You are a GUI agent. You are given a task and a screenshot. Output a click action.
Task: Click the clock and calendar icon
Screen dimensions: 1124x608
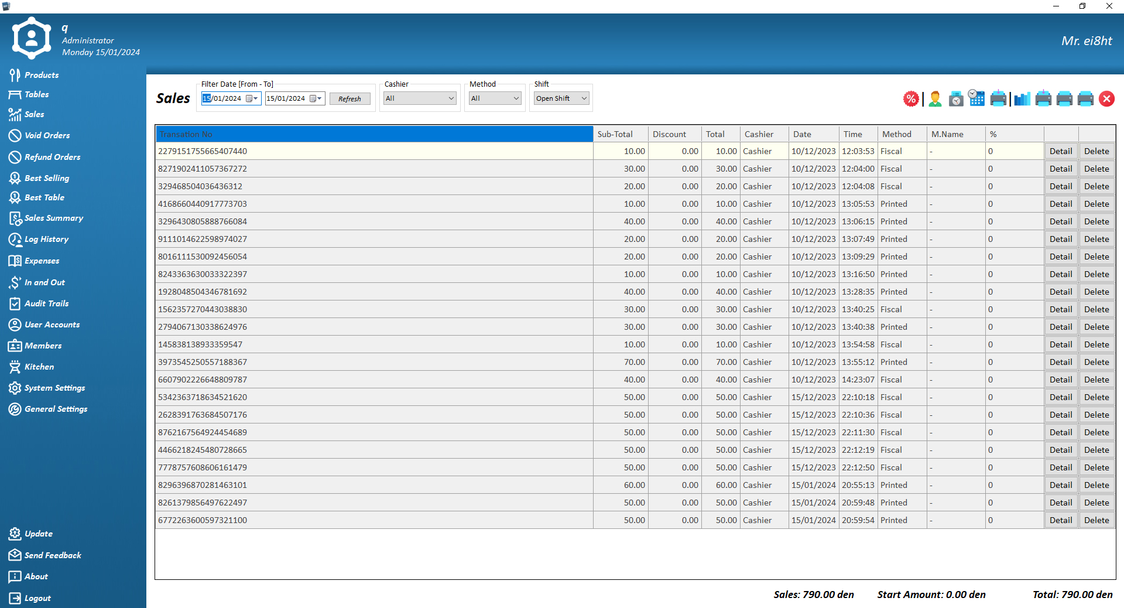pyautogui.click(x=976, y=98)
